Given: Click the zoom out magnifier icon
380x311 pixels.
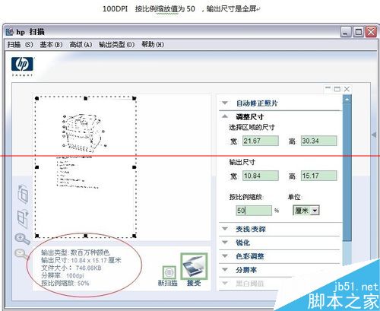Looking at the screenshot, I should pyautogui.click(x=22, y=254).
